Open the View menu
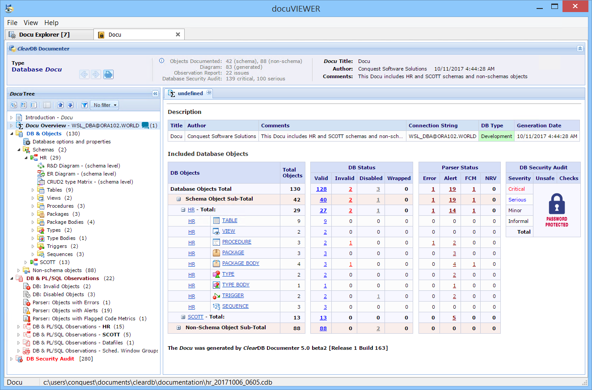Image resolution: width=592 pixels, height=390 pixels. click(31, 23)
